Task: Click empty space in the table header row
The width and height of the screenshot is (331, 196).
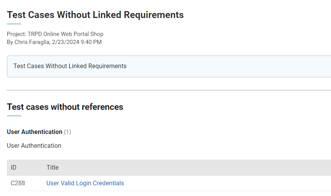Action: point(210,167)
